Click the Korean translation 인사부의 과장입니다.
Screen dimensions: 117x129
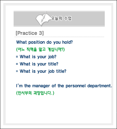click(35, 93)
